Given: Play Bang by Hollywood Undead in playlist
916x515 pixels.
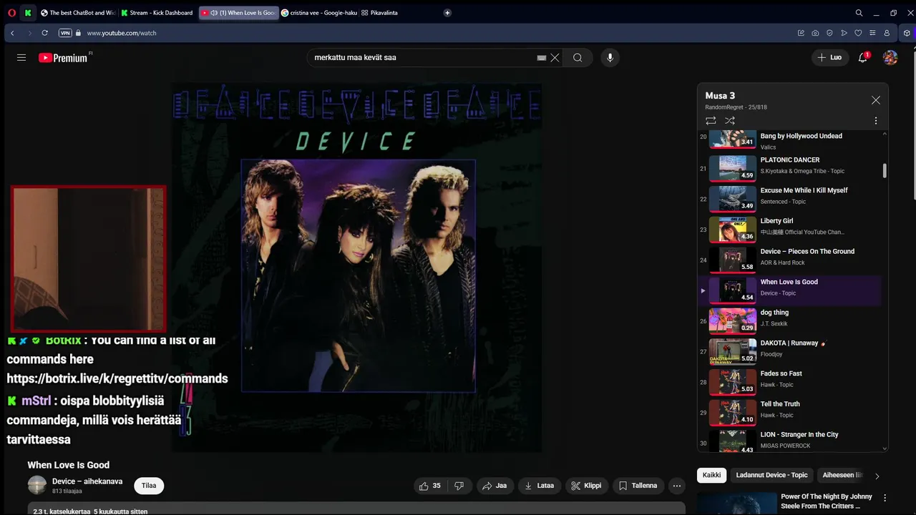Looking at the screenshot, I should click(x=790, y=139).
